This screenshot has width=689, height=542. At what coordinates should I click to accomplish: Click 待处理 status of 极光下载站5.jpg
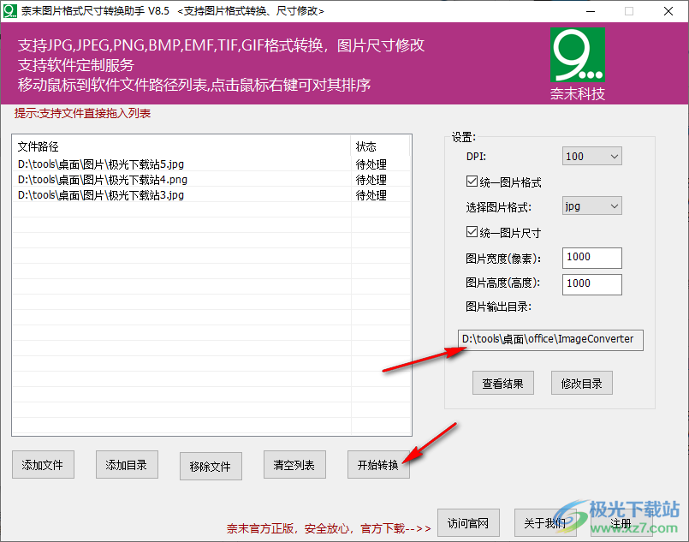[x=371, y=164]
